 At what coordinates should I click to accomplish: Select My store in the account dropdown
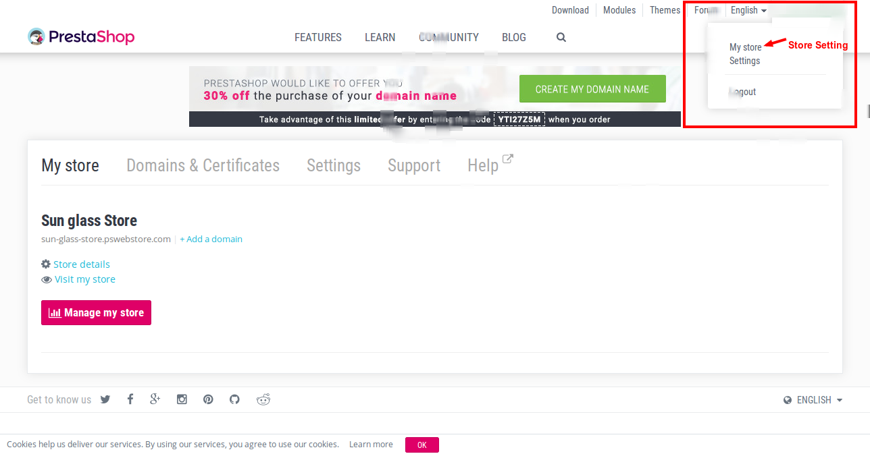(746, 47)
